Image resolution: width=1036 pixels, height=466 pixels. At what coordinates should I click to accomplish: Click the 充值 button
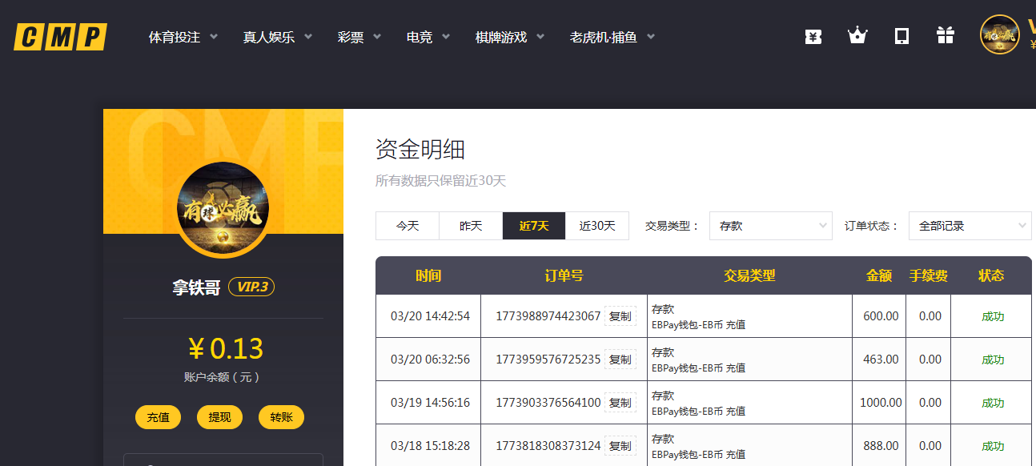(159, 417)
